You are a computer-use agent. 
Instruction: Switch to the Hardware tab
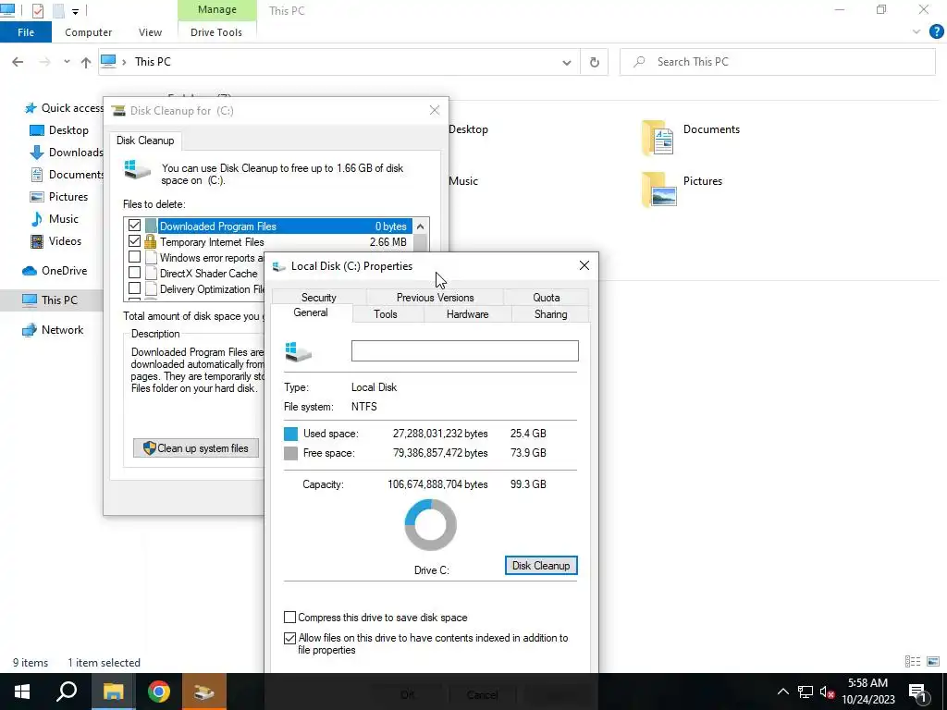point(467,314)
